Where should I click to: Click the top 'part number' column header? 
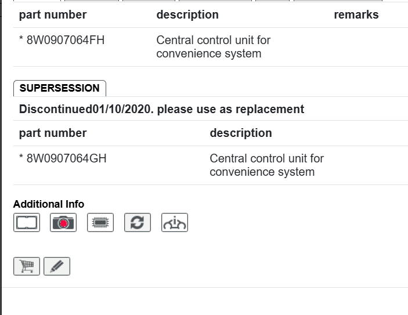coord(53,15)
